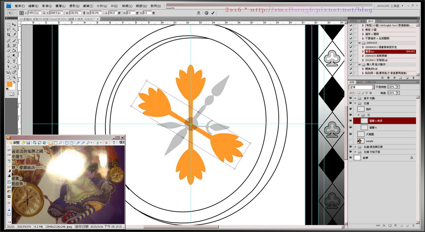Click the white background color swatch
Image resolution: width=425 pixels, height=232 pixels.
pyautogui.click(x=13, y=87)
